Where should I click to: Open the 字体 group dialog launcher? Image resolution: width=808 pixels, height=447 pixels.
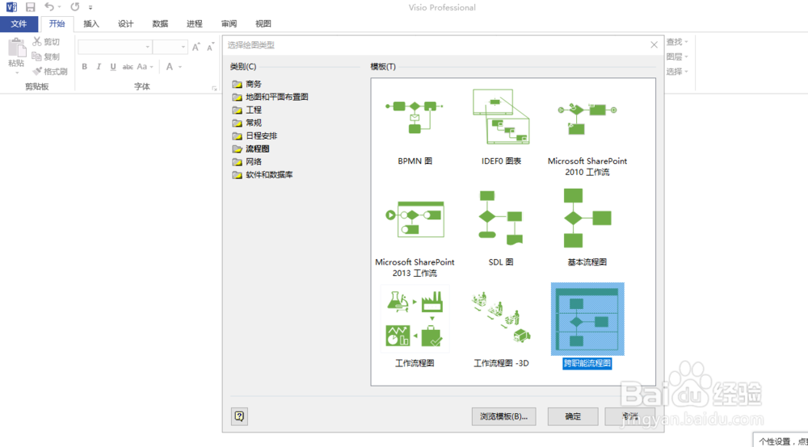214,89
